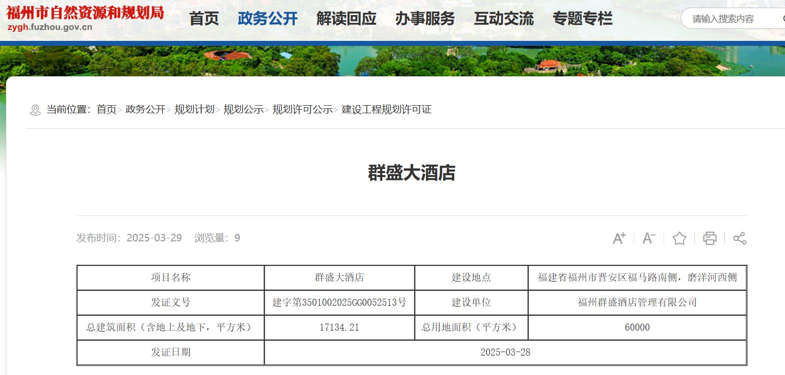Screen dimensions: 785x375
Task: Click the 群盛大酒店 table cell value
Action: coord(339,278)
